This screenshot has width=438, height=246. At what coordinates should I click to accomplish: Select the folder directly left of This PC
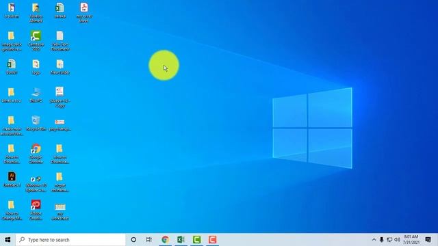point(12,95)
